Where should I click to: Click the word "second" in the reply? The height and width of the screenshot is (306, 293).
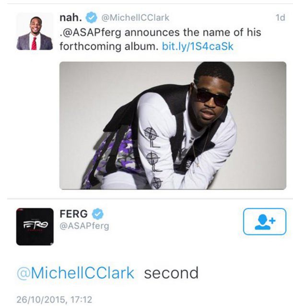pyautogui.click(x=171, y=272)
